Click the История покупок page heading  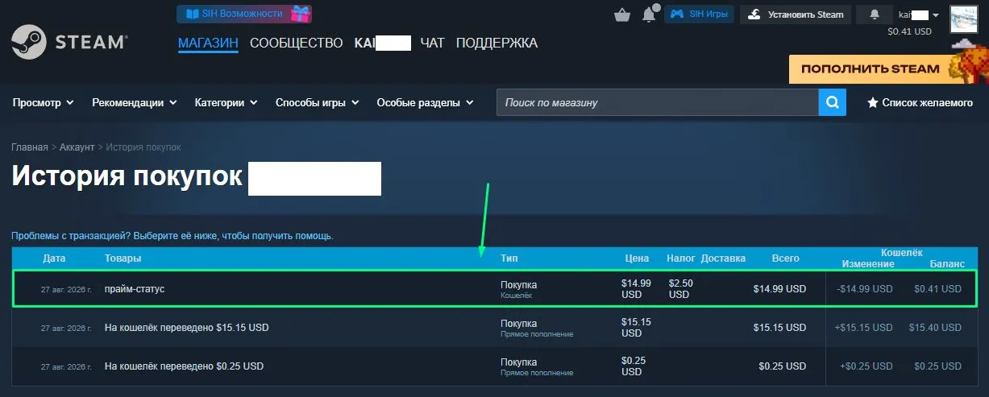(x=127, y=176)
